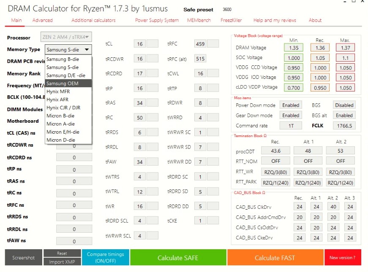This screenshot has height=272, width=368.
Task: Click RTT_WR Alt. 1 RZQ/3(80) field
Action: (x=308, y=172)
